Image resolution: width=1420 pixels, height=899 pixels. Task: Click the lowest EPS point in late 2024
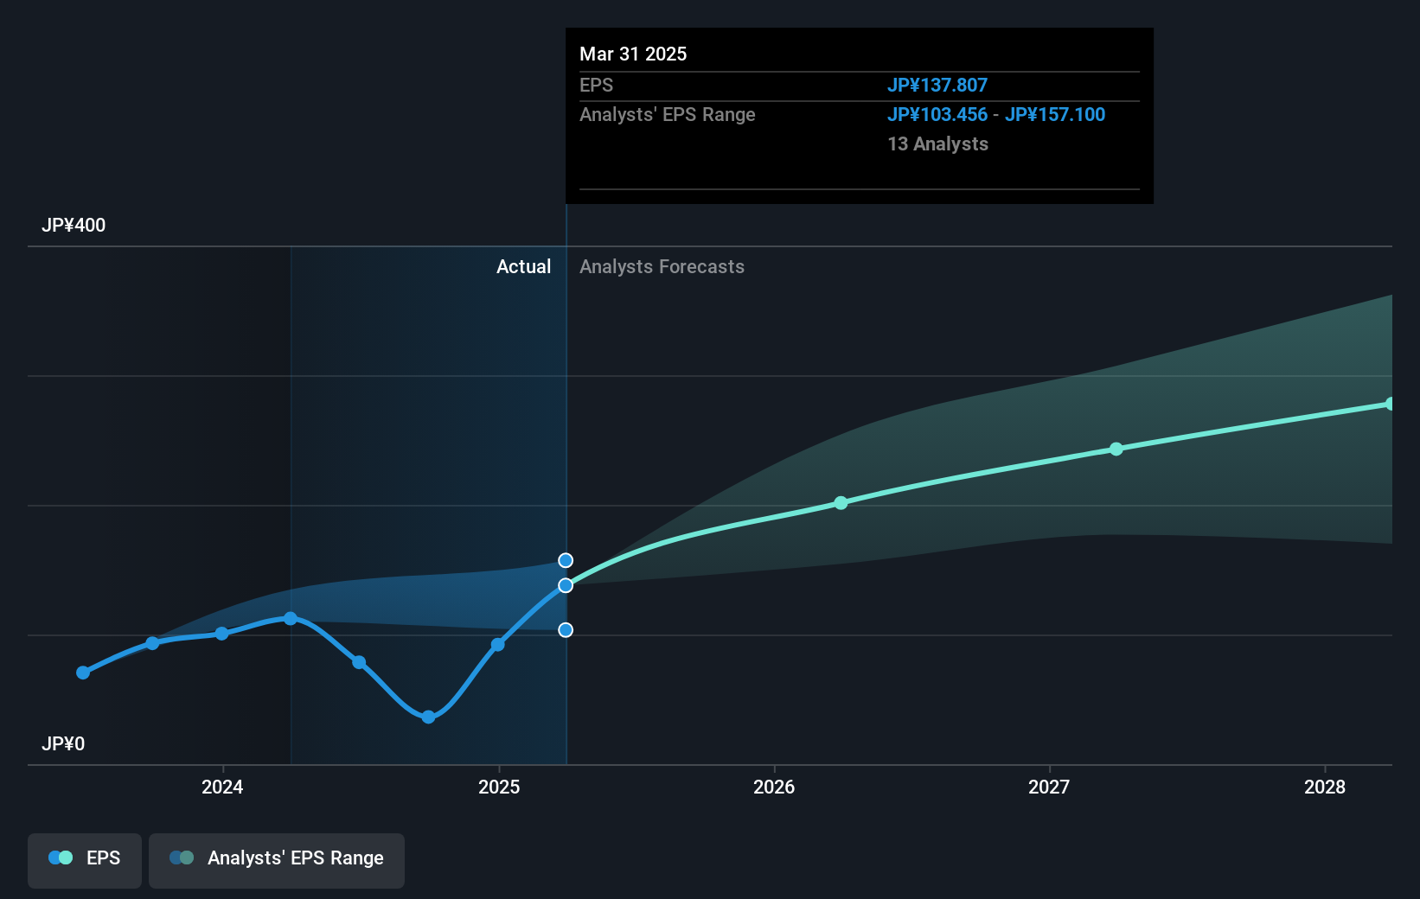(428, 717)
